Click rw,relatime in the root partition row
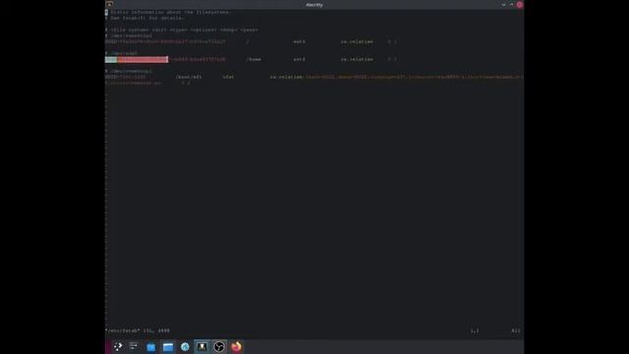The image size is (629, 354). coord(357,41)
